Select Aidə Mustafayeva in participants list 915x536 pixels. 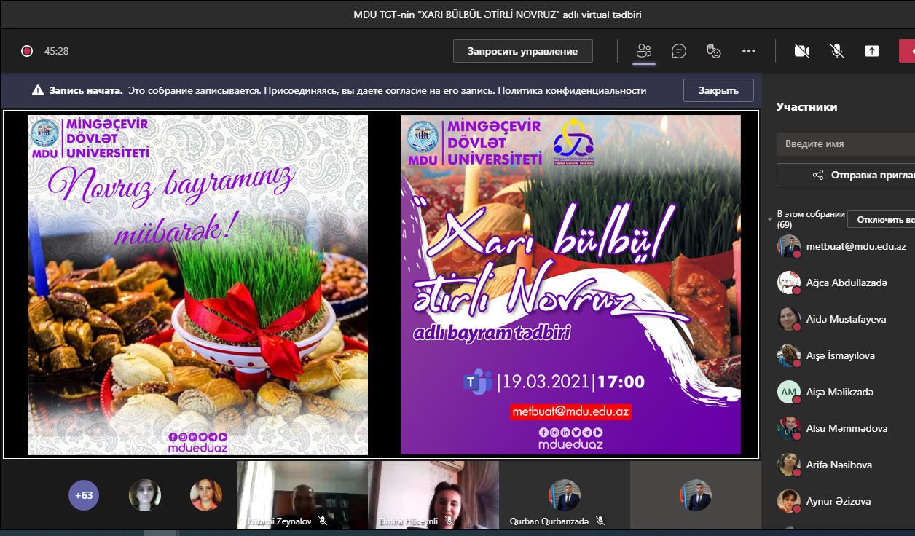(836, 319)
